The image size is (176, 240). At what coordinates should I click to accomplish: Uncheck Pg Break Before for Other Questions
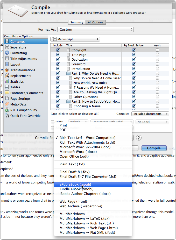coord(134,97)
